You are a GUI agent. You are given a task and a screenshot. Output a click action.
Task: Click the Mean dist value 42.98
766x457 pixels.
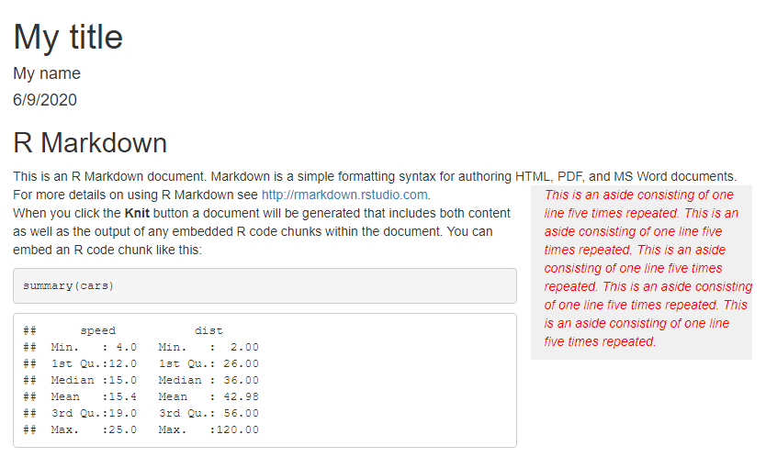pyautogui.click(x=242, y=396)
